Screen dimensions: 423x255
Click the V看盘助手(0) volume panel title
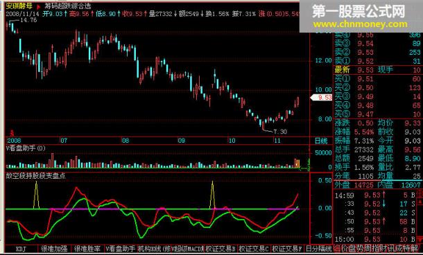[26, 148]
